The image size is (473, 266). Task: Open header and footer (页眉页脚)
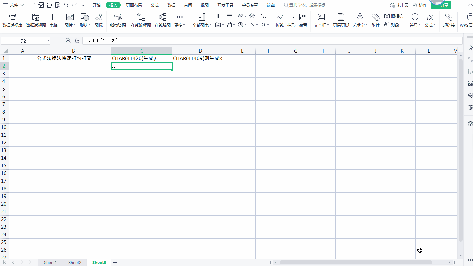341,20
